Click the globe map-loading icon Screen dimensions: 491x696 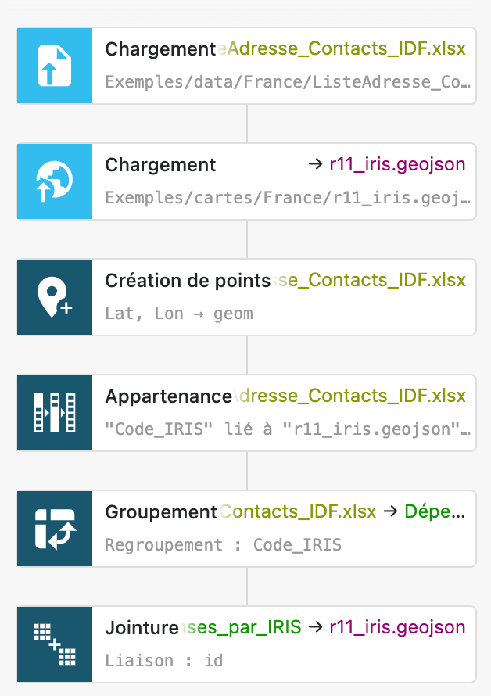click(x=55, y=181)
